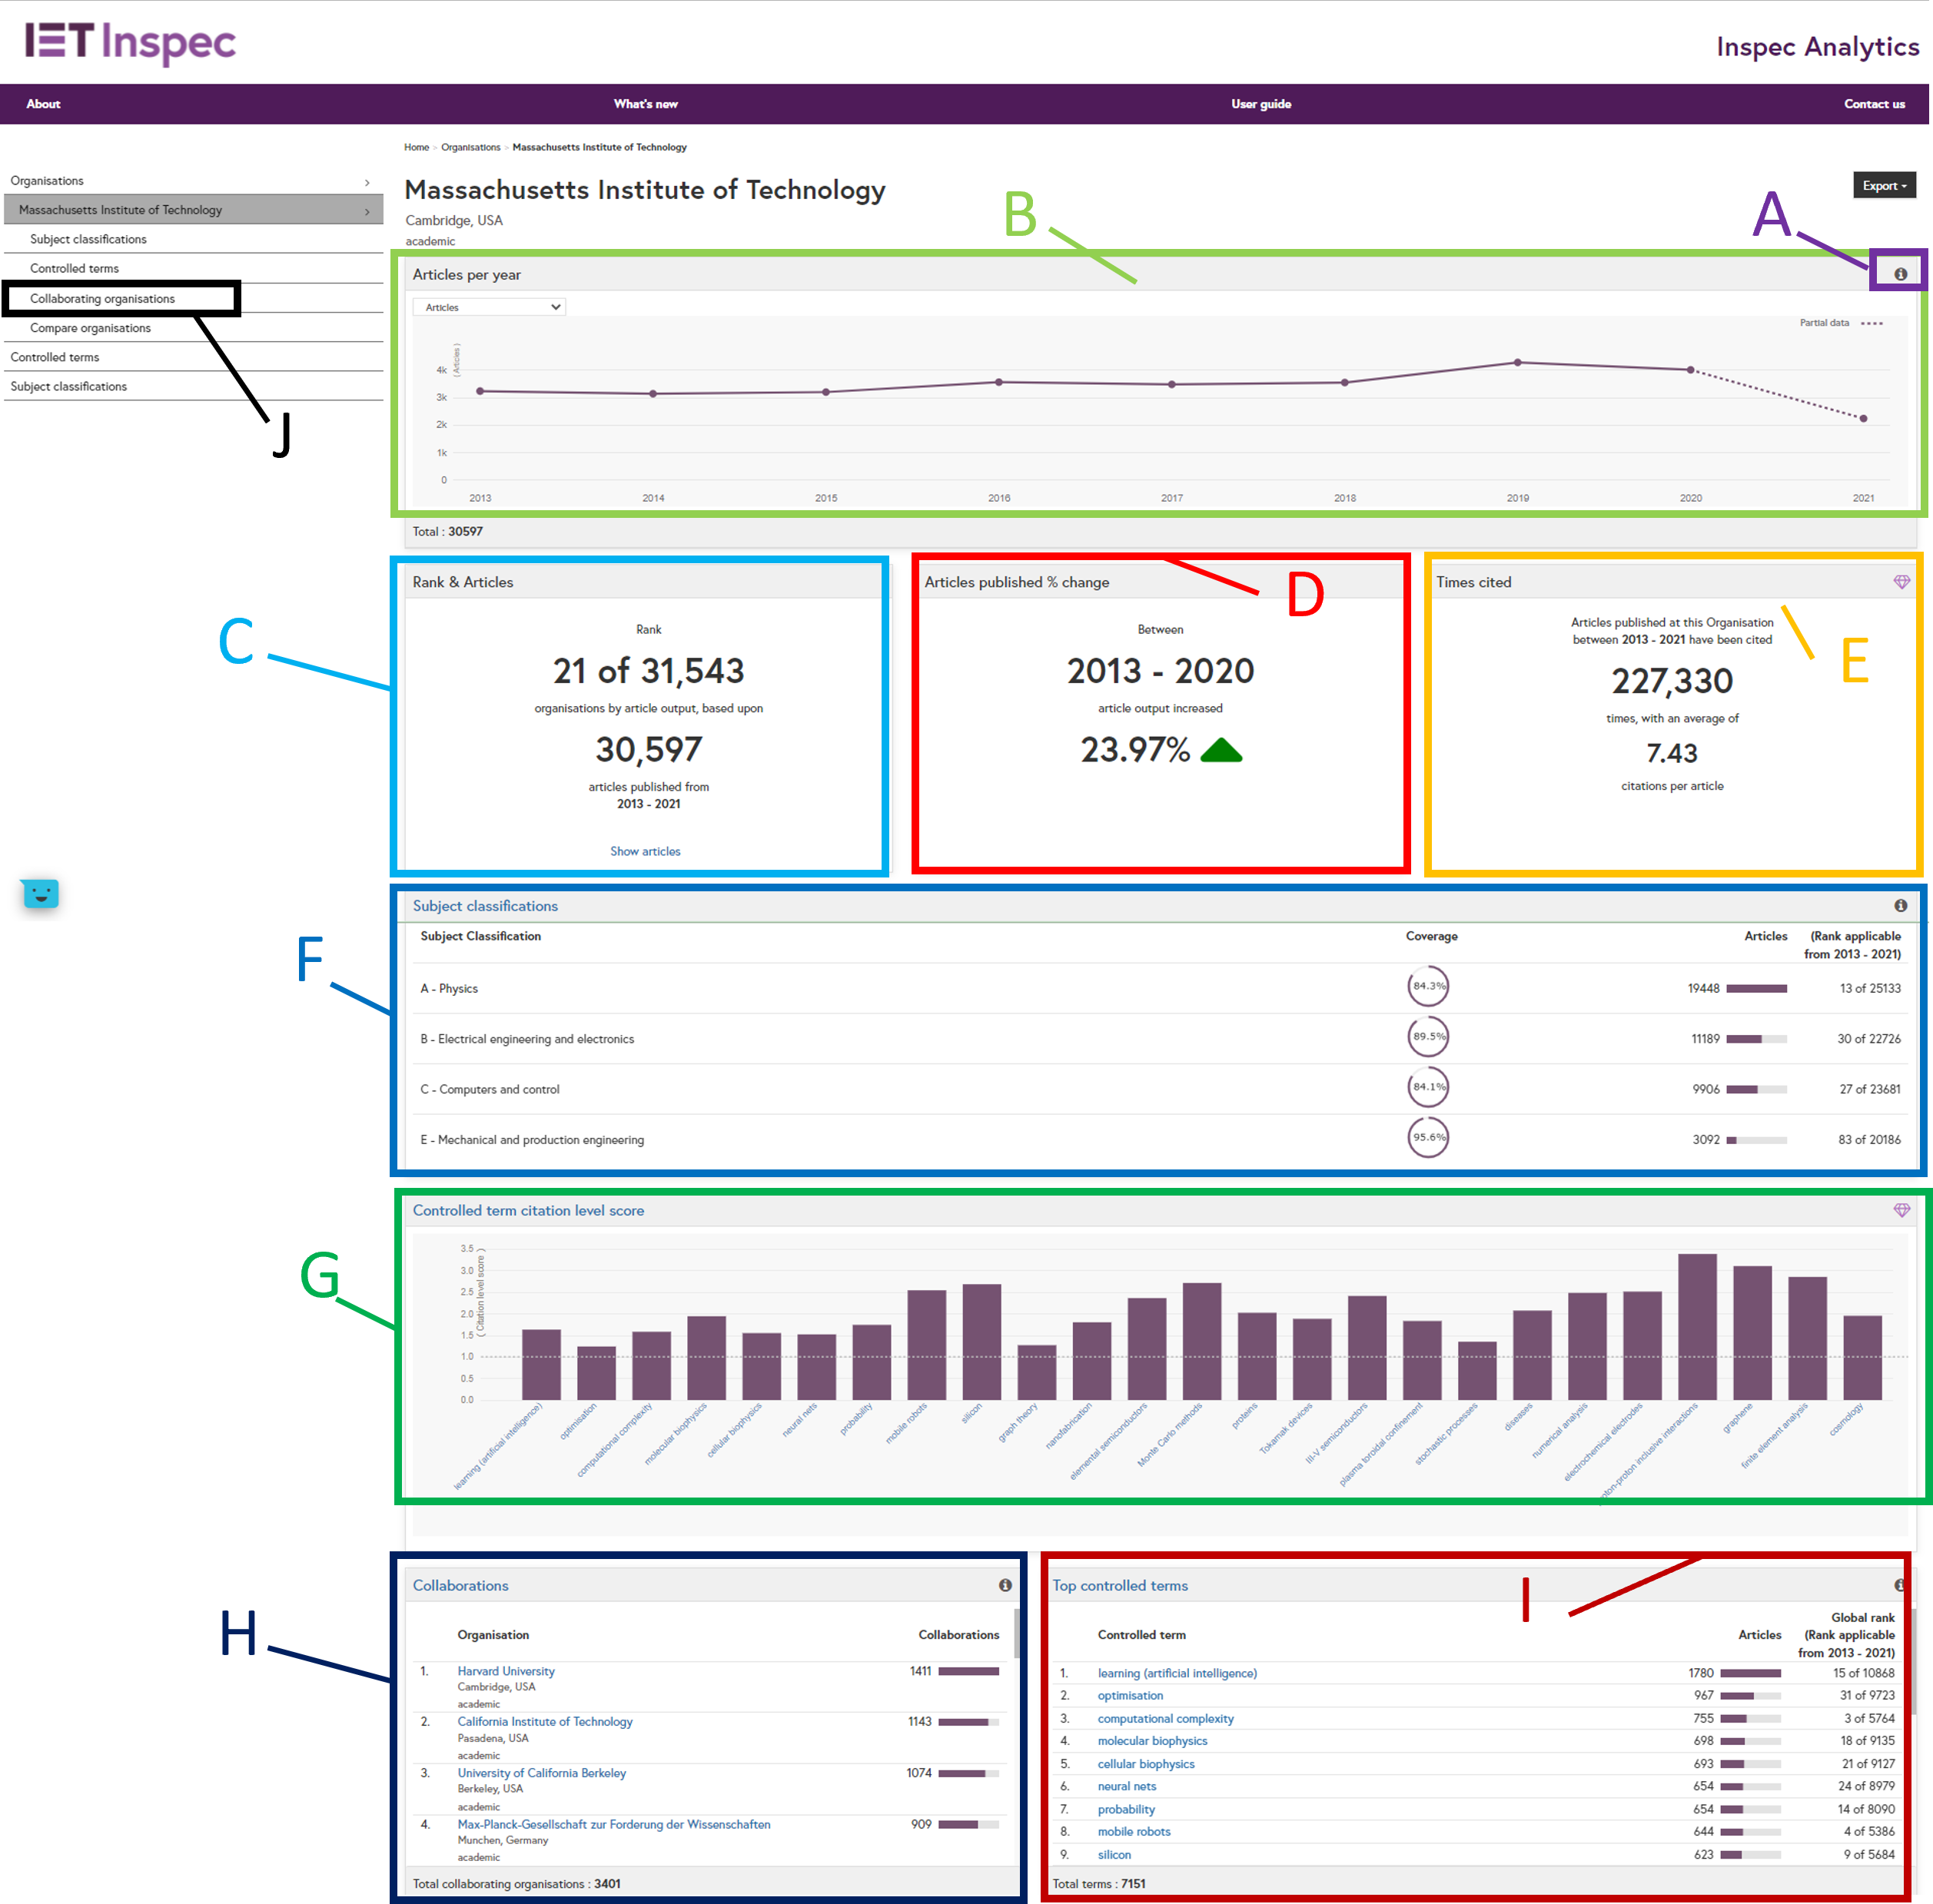Expand the Organisations sidebar chevron
Viewport: 1933px width, 1904px height.
point(367,182)
